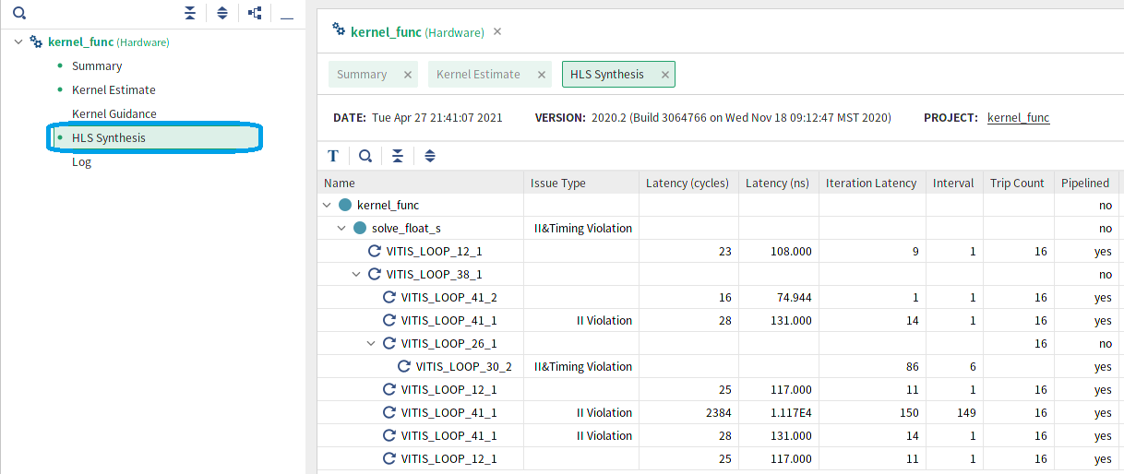Open the Log item in sidebar
Screen dimensions: 1124x474
click(81, 161)
